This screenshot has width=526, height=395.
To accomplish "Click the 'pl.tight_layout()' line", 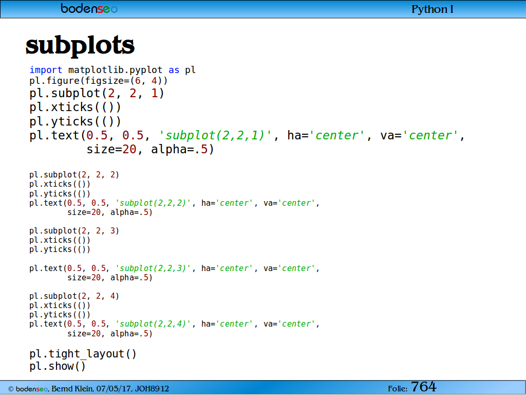I will 83,354.
